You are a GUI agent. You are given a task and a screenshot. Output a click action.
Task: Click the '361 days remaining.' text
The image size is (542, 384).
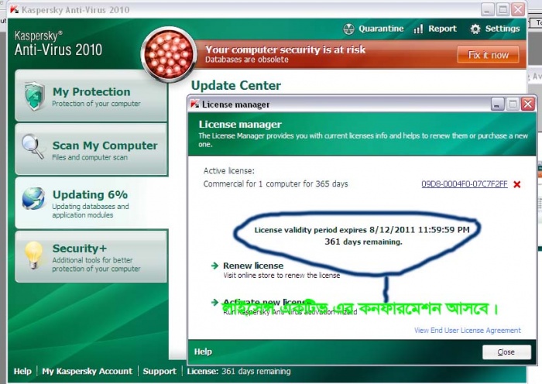coord(363,242)
